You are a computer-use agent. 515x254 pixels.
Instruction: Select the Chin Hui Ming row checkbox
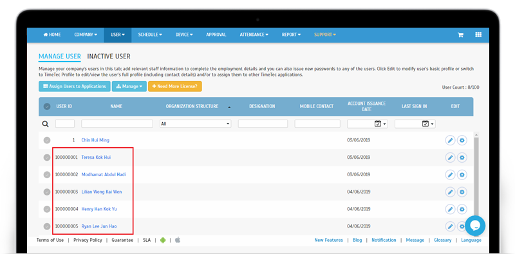click(47, 140)
